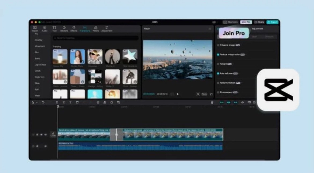The height and width of the screenshot is (173, 314).
Task: Click the Player zoom-to-fit scan icon
Action: (198, 94)
